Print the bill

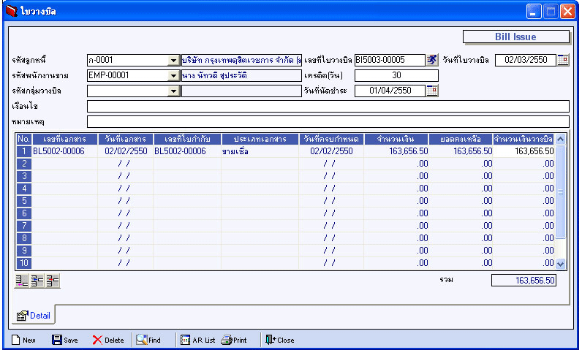[234, 340]
